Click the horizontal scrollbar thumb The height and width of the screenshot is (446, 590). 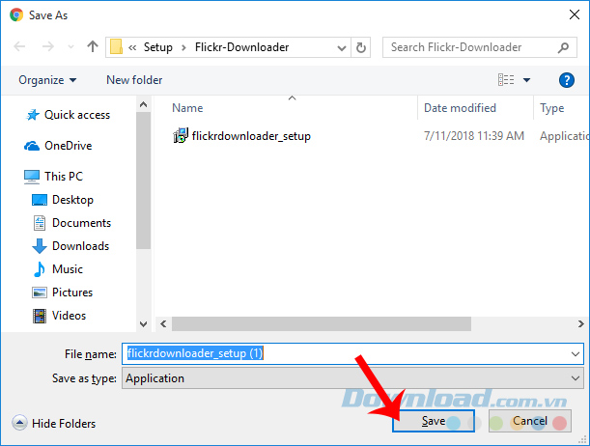click(322, 324)
